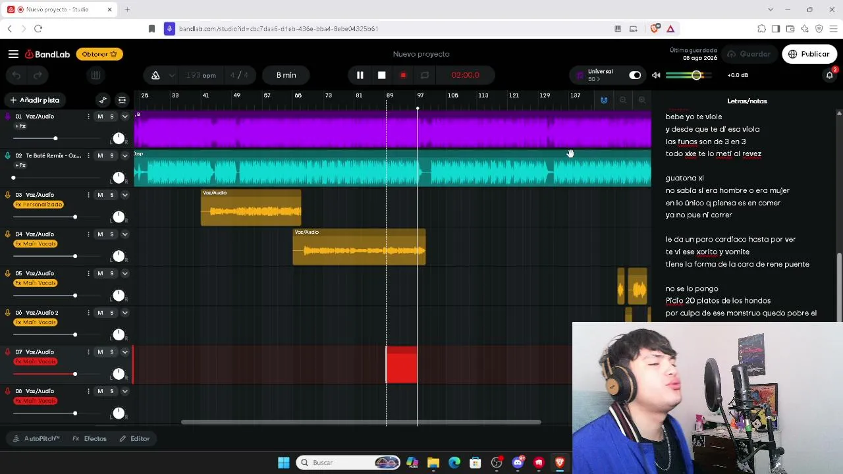Click the Guardar button
This screenshot has height=474, width=843.
(x=749, y=54)
